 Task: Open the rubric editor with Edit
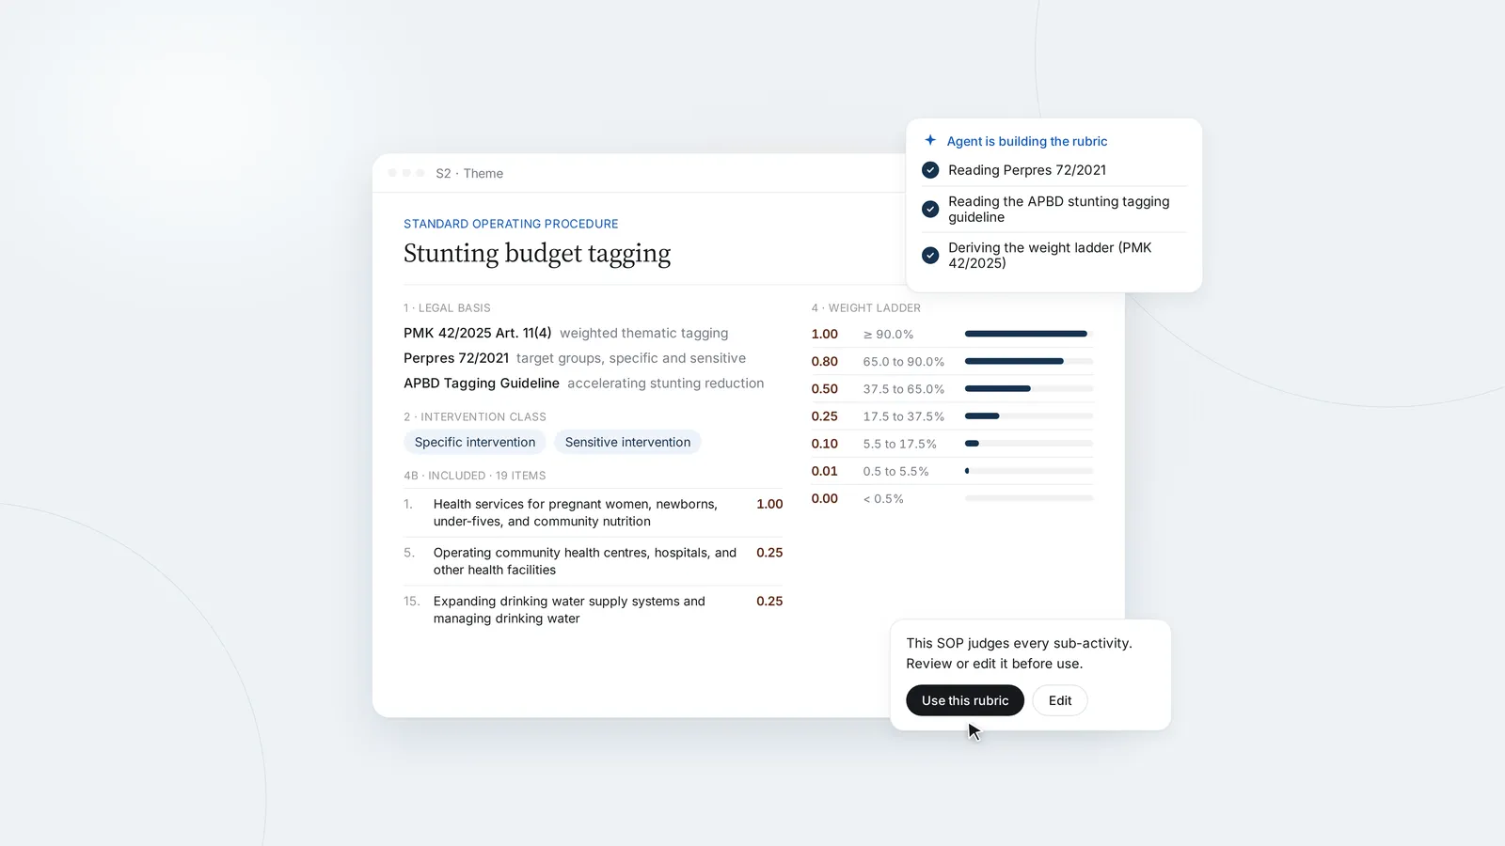1060,700
